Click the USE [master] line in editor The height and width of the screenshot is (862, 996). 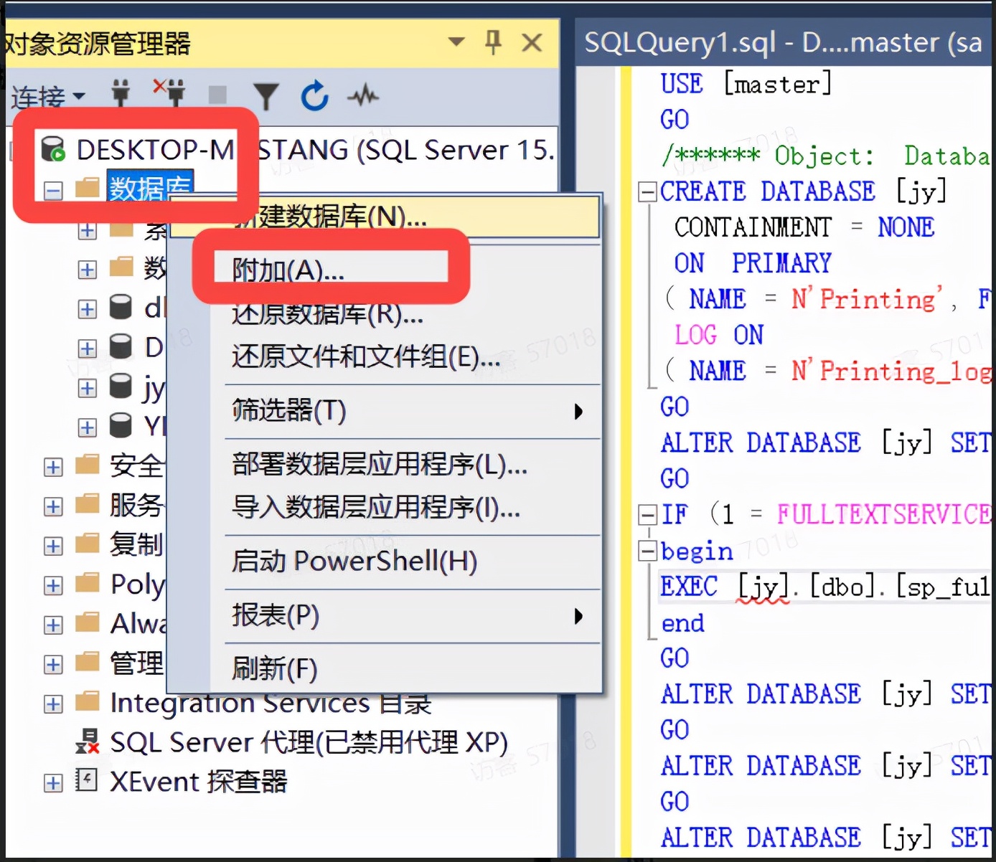(x=746, y=84)
